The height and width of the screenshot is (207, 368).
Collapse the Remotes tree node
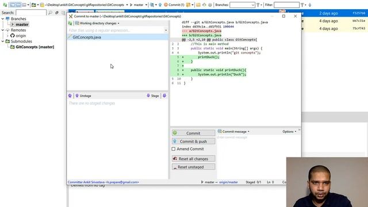pyautogui.click(x=3, y=30)
